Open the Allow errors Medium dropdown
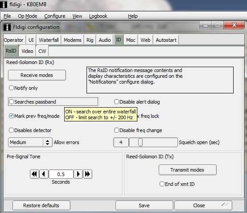This screenshot has height=213, width=247. [x=30, y=142]
